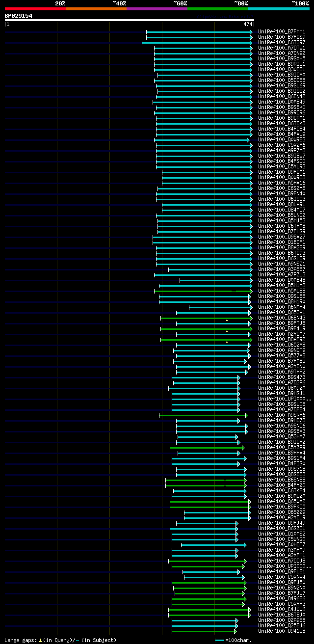The image size is (314, 644).
Task: Open hit UniRef100_B7FMM1
Action: (282, 31)
